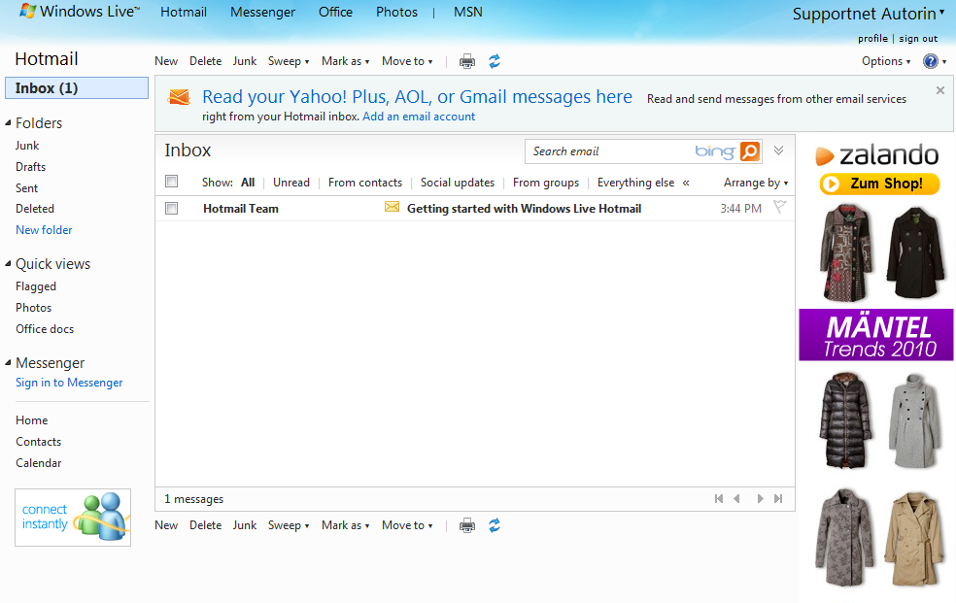956x603 pixels.
Task: Select Office in the top navigation
Action: pyautogui.click(x=335, y=12)
